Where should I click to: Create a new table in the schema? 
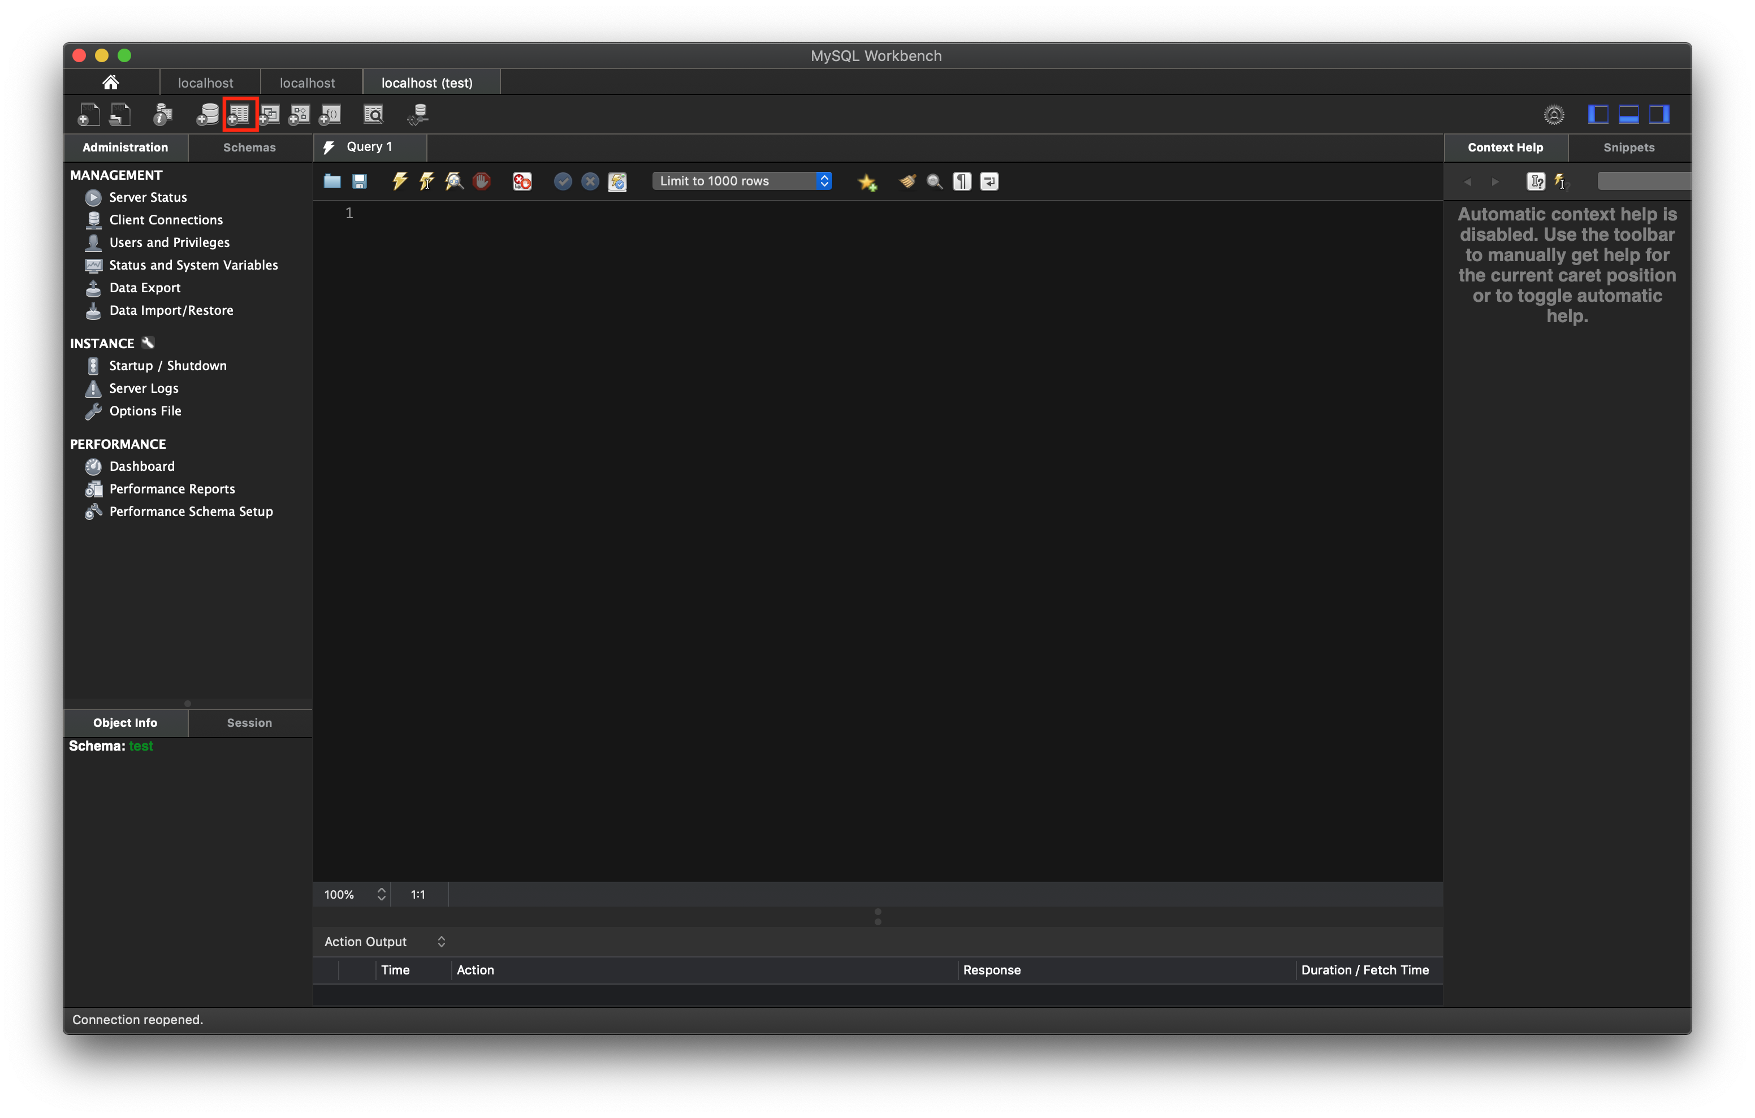click(x=239, y=114)
